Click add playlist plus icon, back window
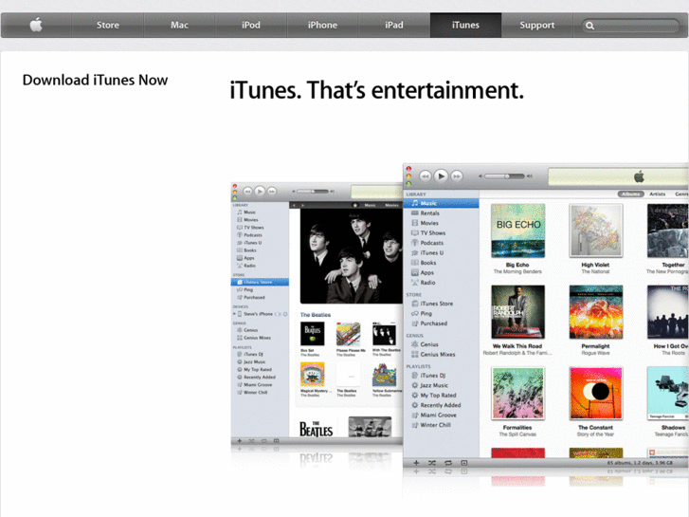 (x=240, y=441)
